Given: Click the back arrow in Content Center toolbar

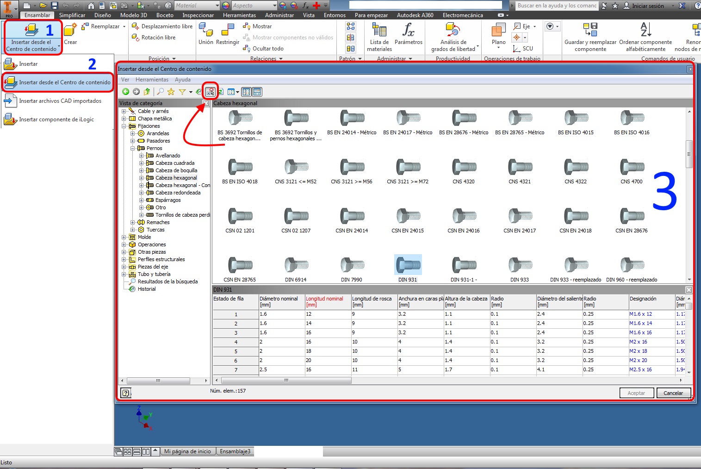Looking at the screenshot, I should [125, 92].
